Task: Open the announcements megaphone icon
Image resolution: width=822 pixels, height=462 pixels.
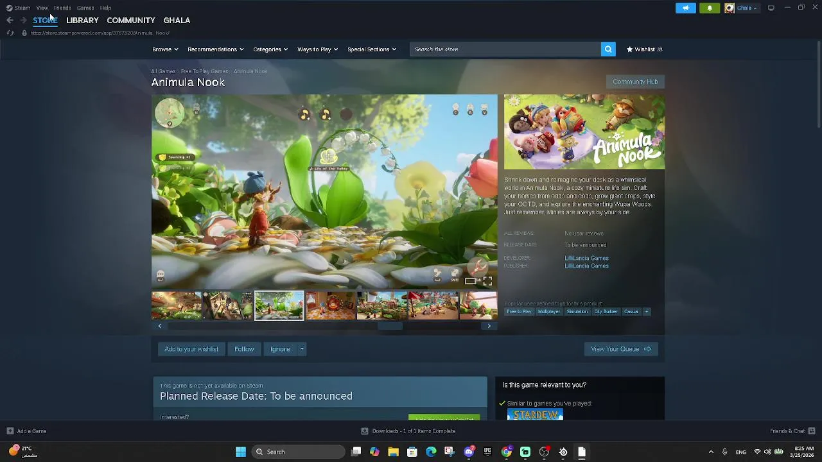Action: tap(685, 8)
